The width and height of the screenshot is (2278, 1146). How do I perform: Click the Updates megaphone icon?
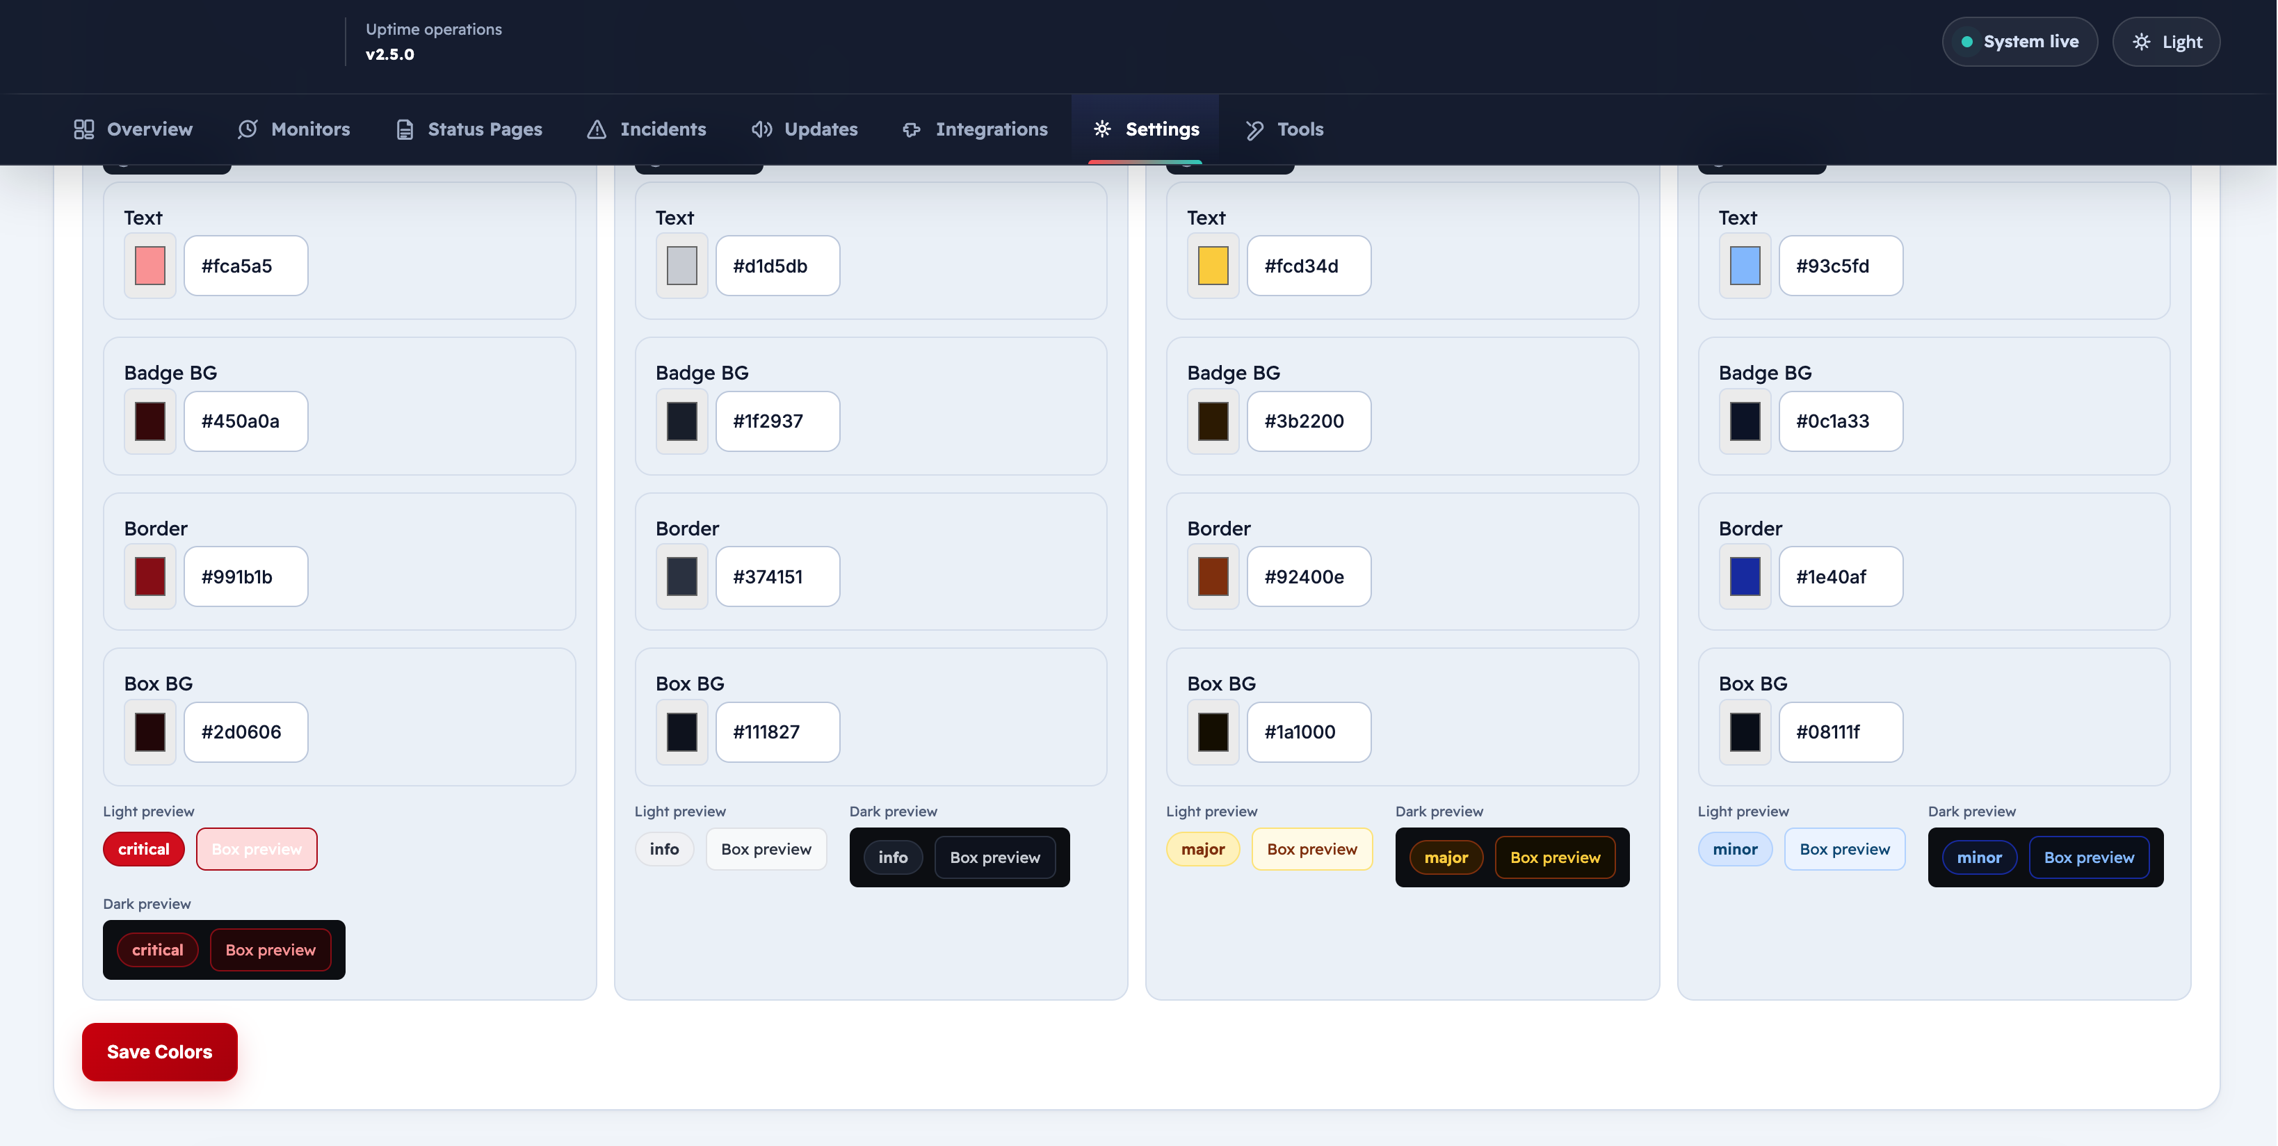coord(761,129)
